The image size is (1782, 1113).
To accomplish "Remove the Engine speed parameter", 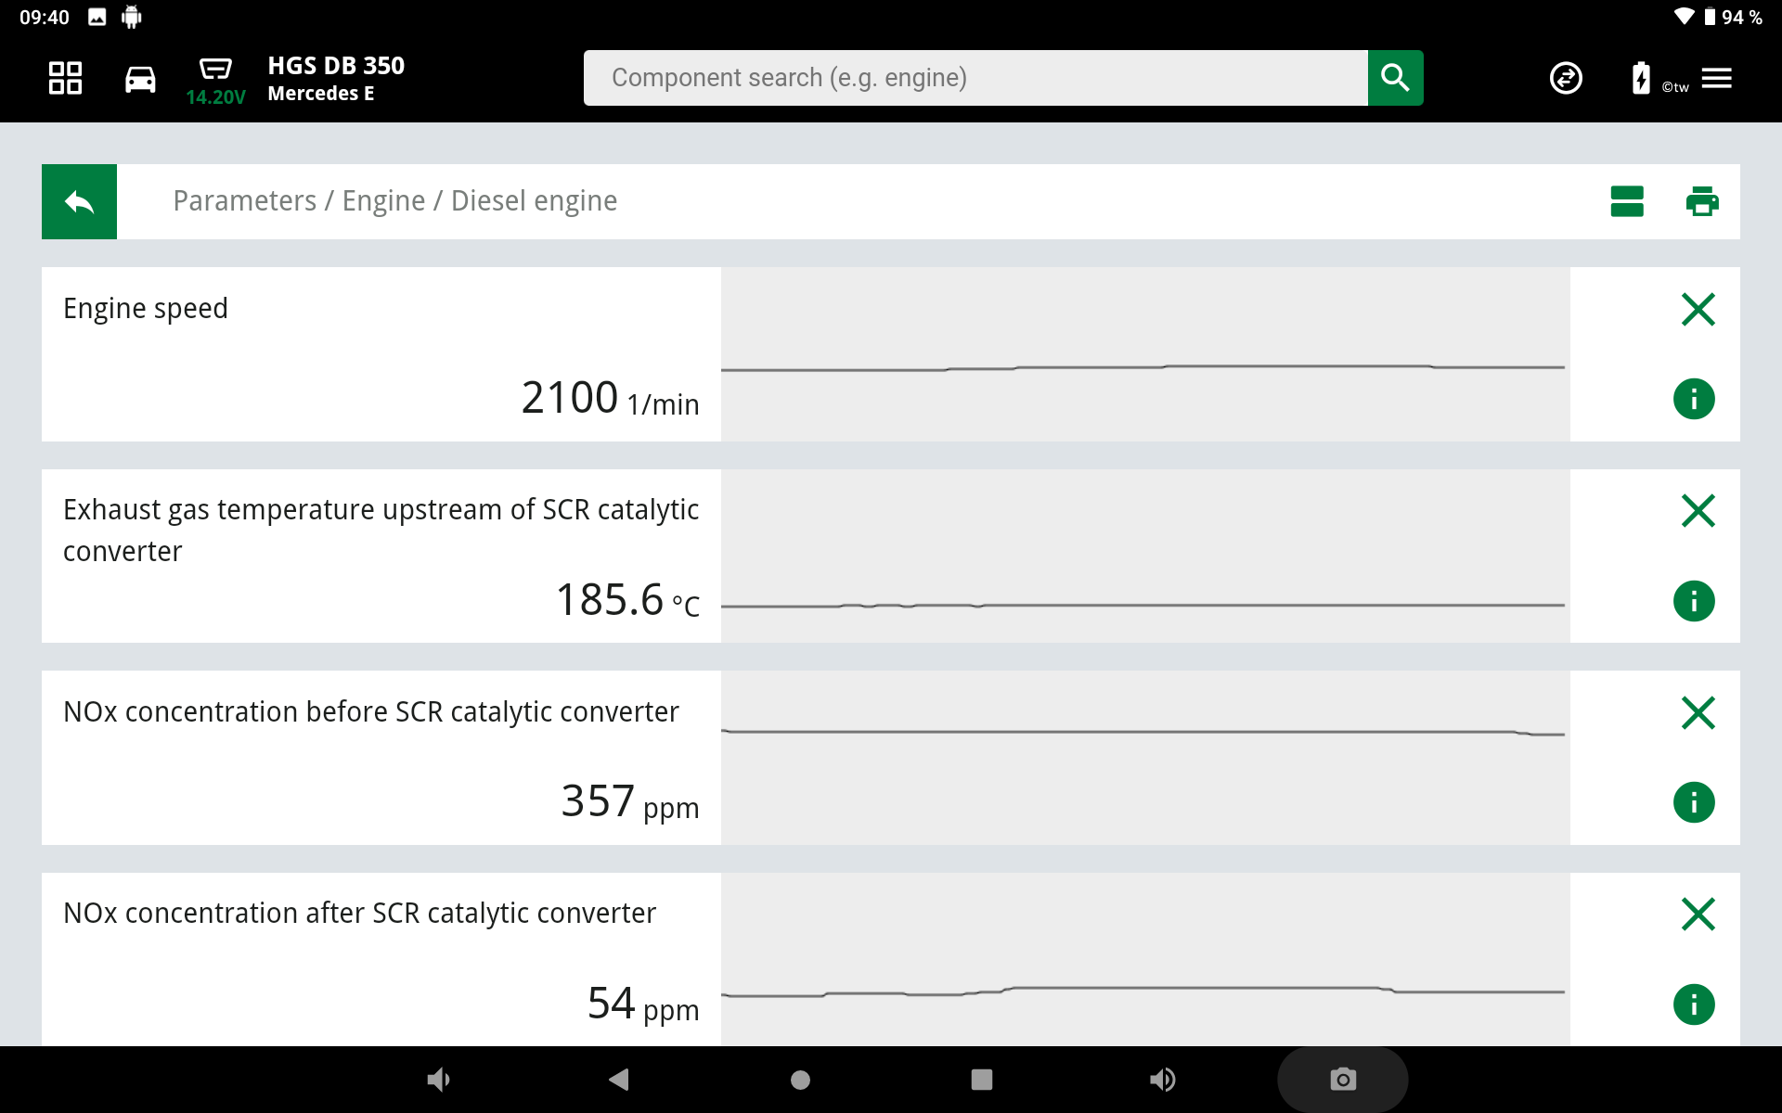I will pos(1698,309).
